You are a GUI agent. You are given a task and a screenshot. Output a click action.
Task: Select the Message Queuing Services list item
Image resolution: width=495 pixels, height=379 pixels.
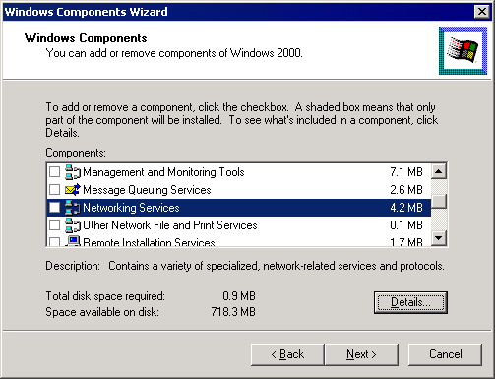[239, 190]
